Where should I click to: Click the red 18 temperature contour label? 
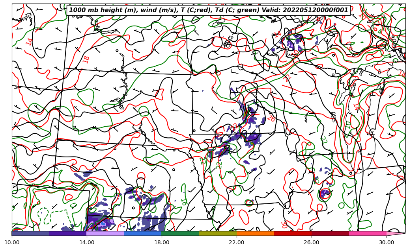tap(86, 59)
